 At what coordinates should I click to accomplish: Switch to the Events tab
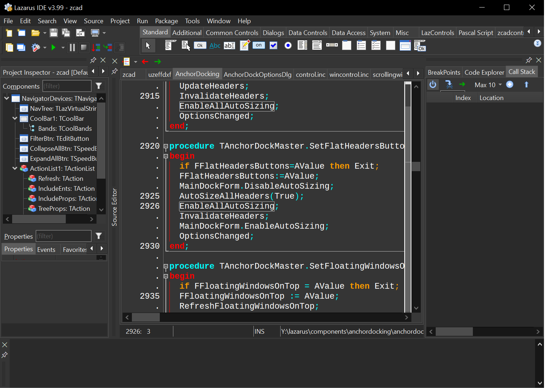pyautogui.click(x=46, y=250)
